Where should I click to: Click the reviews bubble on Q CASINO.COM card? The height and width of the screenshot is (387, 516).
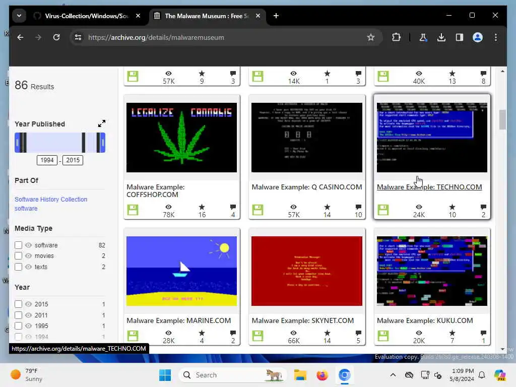358,207
